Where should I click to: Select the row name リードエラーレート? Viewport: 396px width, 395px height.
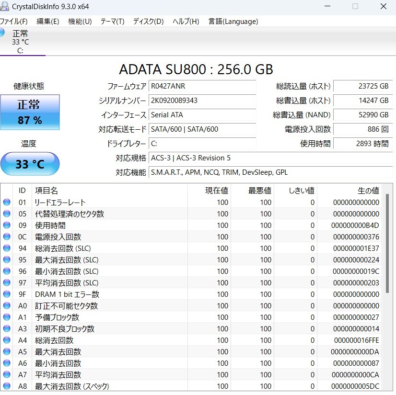pos(60,203)
